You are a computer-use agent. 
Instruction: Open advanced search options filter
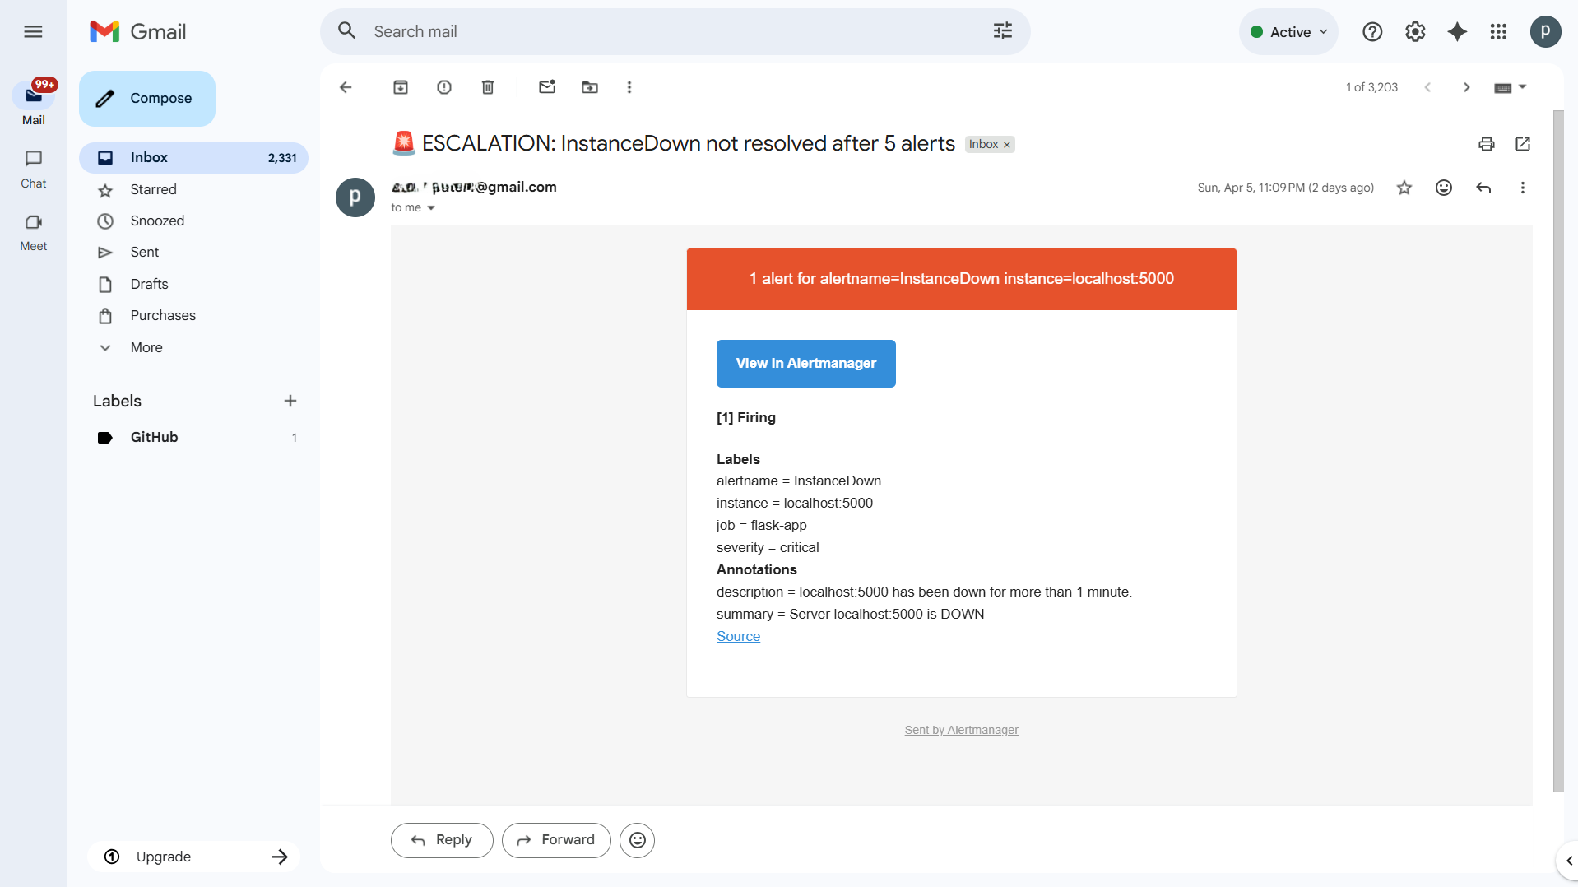[x=1002, y=30]
